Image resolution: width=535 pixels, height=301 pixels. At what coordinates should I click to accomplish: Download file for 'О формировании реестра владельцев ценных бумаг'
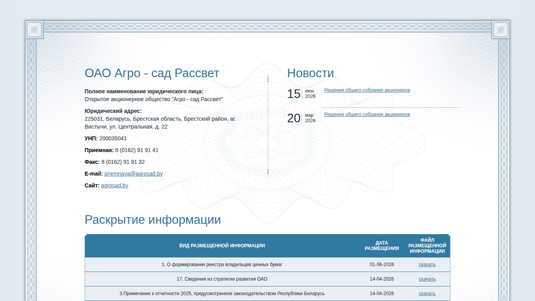427,265
